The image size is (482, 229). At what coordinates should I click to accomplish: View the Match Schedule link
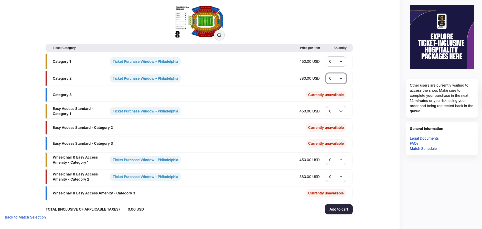(423, 149)
